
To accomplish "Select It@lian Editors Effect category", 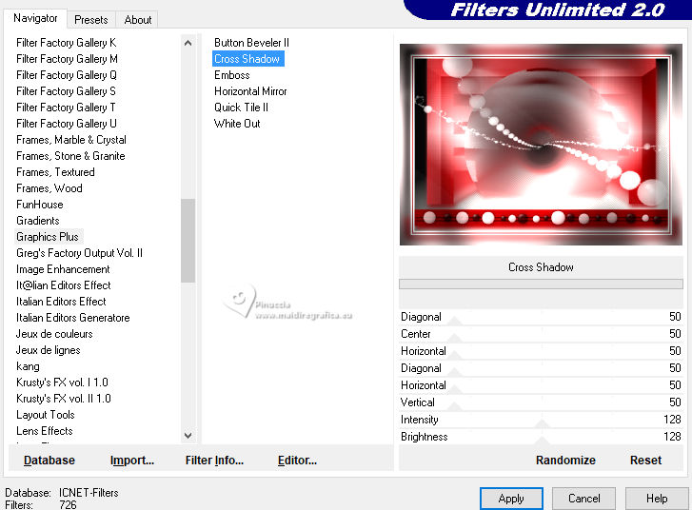I will 63,285.
